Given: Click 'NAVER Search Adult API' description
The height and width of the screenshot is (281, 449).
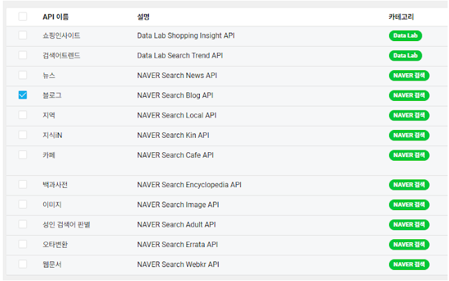Looking at the screenshot, I should (x=176, y=225).
